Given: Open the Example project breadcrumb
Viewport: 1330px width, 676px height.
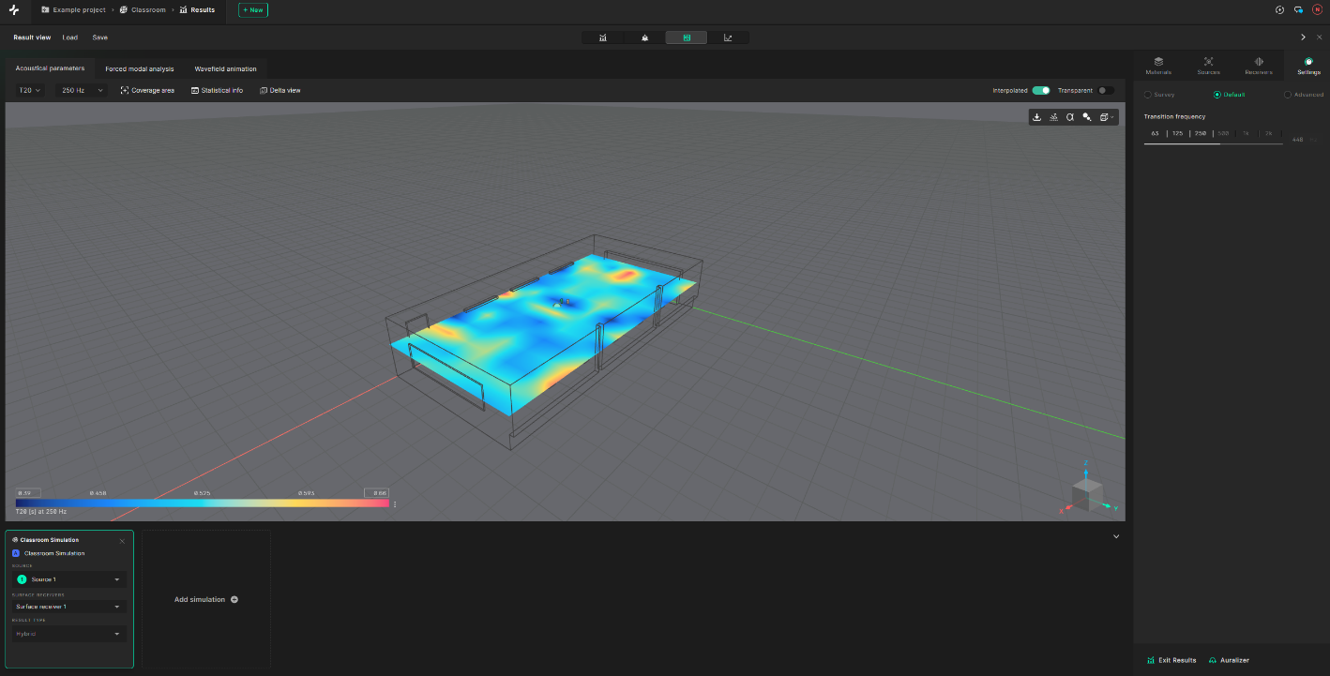Looking at the screenshot, I should 73,9.
